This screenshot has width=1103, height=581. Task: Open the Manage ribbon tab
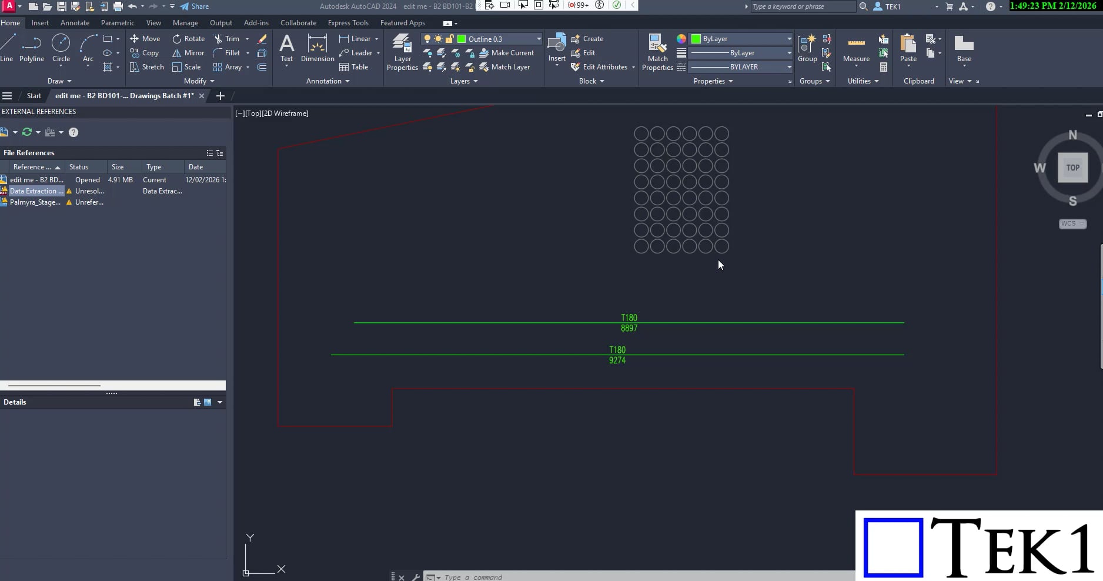[x=185, y=23]
